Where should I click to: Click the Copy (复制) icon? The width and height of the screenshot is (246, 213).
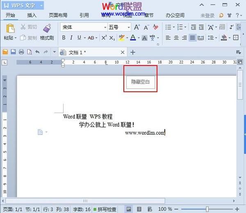[23, 38]
